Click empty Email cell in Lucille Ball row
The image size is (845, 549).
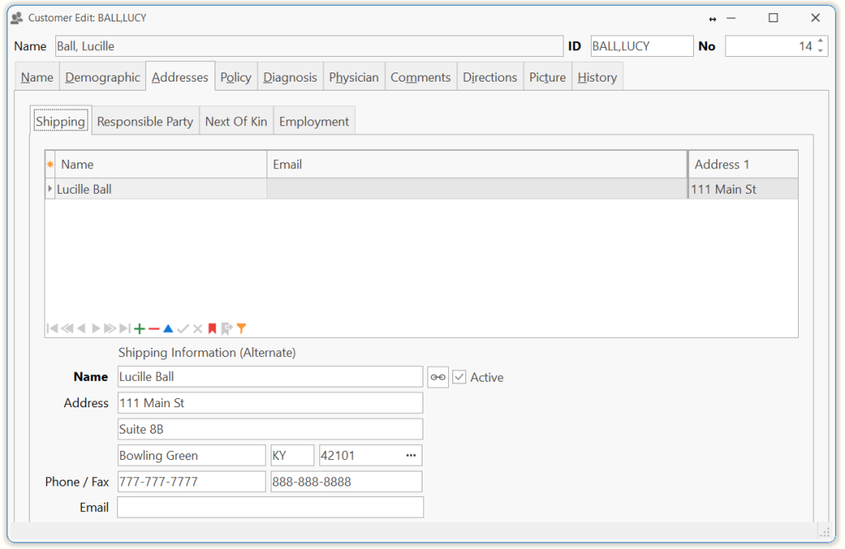click(x=477, y=189)
